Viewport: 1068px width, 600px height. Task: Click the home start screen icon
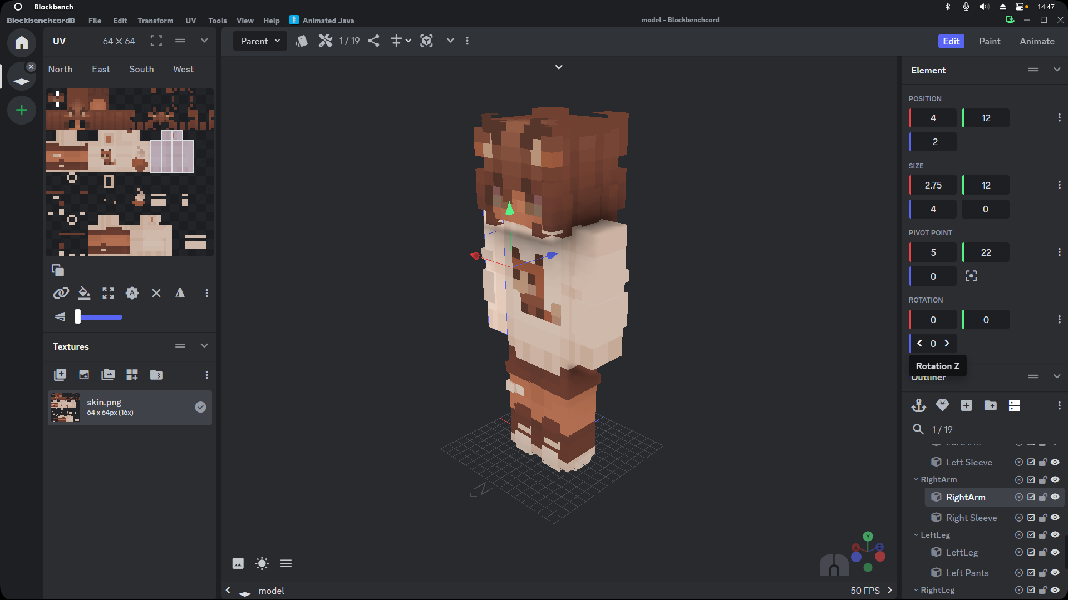pos(22,43)
